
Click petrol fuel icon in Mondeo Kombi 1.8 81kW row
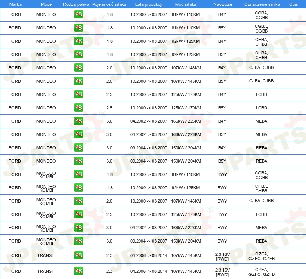point(78,174)
